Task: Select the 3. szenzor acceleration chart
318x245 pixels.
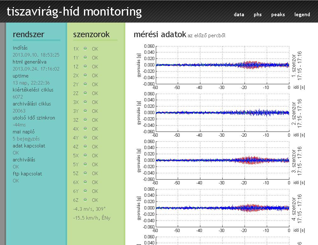Action: (223, 160)
